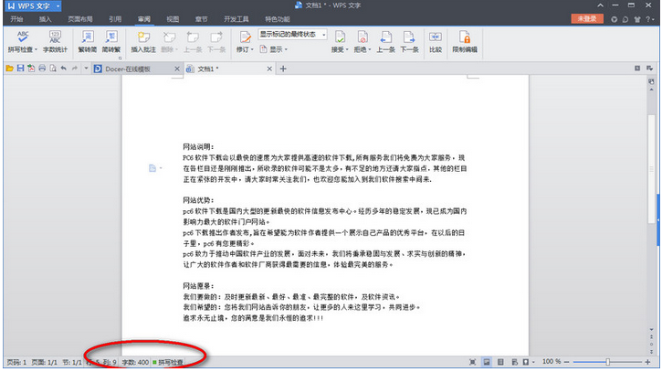Insert a comment with 插入批注

coord(143,42)
